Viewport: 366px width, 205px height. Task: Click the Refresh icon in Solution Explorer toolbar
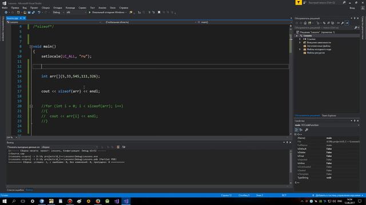click(x=324, y=23)
